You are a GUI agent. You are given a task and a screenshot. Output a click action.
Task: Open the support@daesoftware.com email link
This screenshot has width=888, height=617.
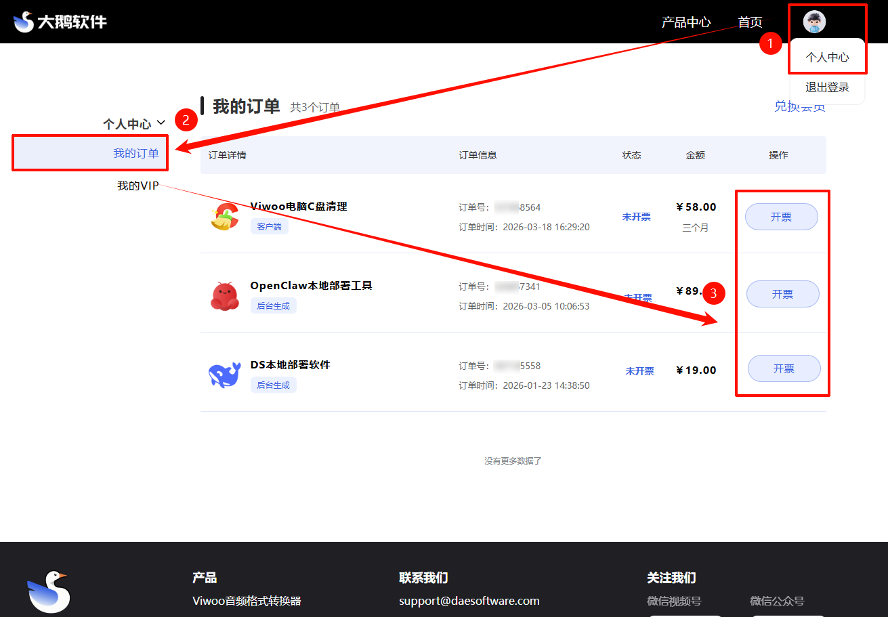pyautogui.click(x=469, y=601)
